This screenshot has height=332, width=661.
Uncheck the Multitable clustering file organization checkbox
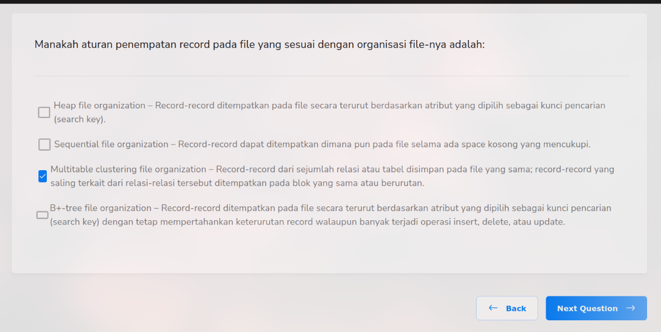[43, 176]
